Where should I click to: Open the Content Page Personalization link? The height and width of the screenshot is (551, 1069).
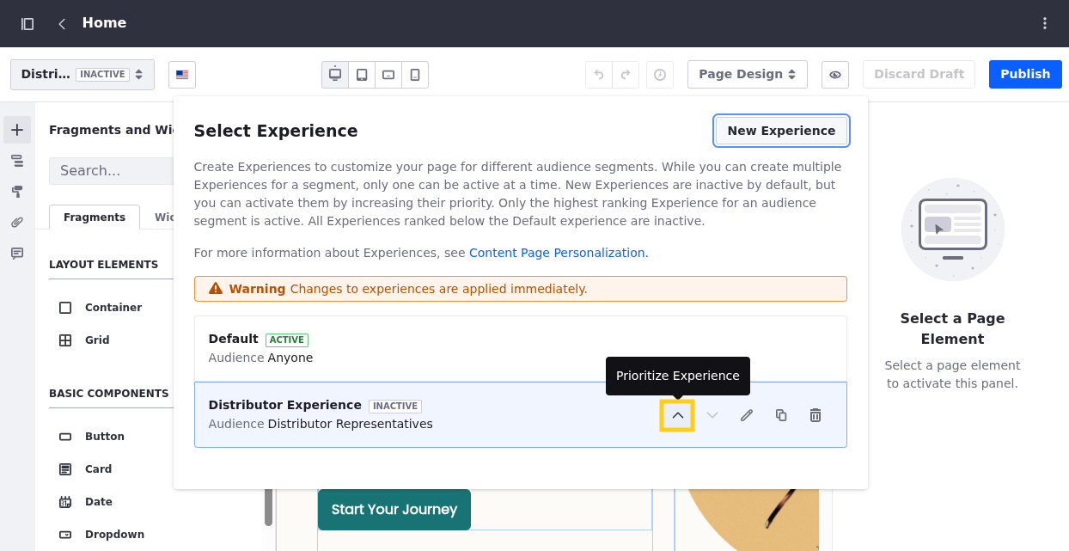[x=558, y=253]
